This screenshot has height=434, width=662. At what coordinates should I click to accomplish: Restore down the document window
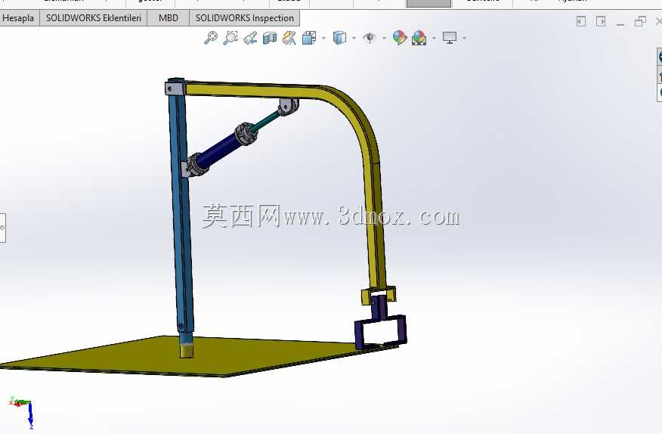pyautogui.click(x=640, y=21)
